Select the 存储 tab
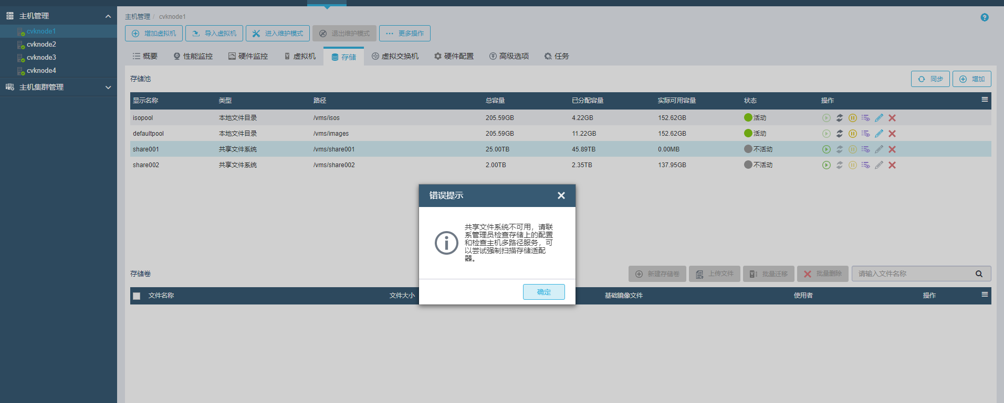Viewport: 1004px width, 403px height. coord(344,57)
